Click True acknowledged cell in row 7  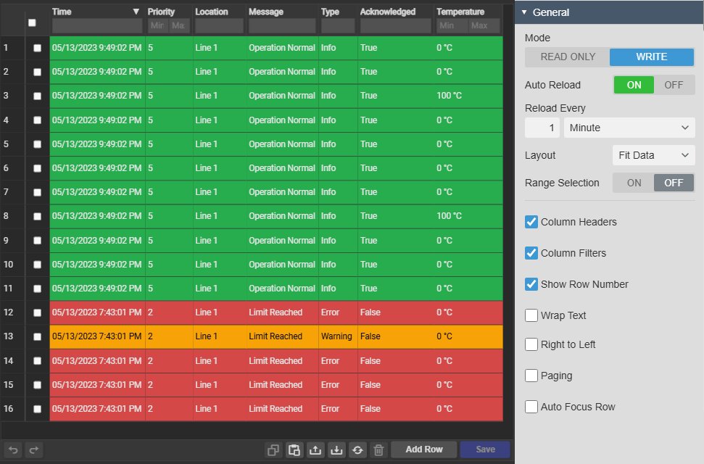[396, 192]
